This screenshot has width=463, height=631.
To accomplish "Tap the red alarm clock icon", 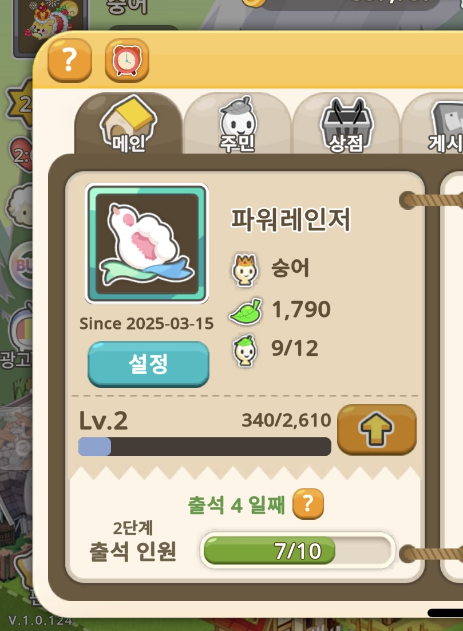I will [x=127, y=60].
